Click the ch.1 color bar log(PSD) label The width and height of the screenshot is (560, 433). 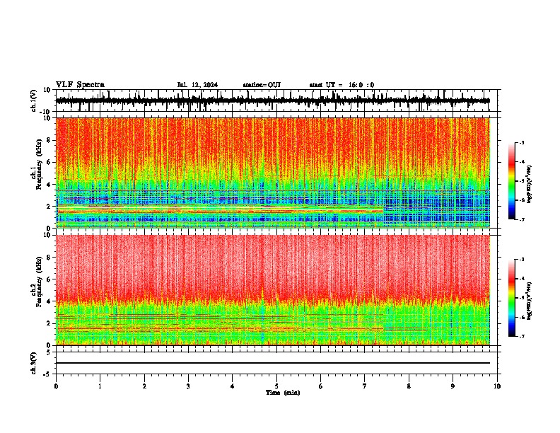(530, 185)
